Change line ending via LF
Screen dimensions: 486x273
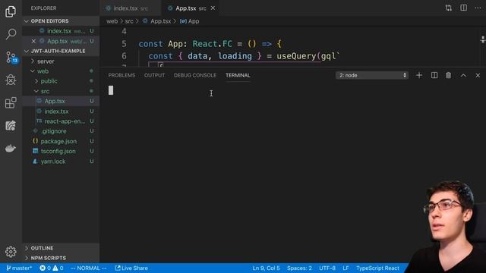pyautogui.click(x=346, y=268)
